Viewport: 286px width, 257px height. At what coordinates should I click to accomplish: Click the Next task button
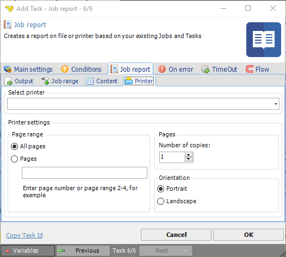pyautogui.click(x=166, y=251)
